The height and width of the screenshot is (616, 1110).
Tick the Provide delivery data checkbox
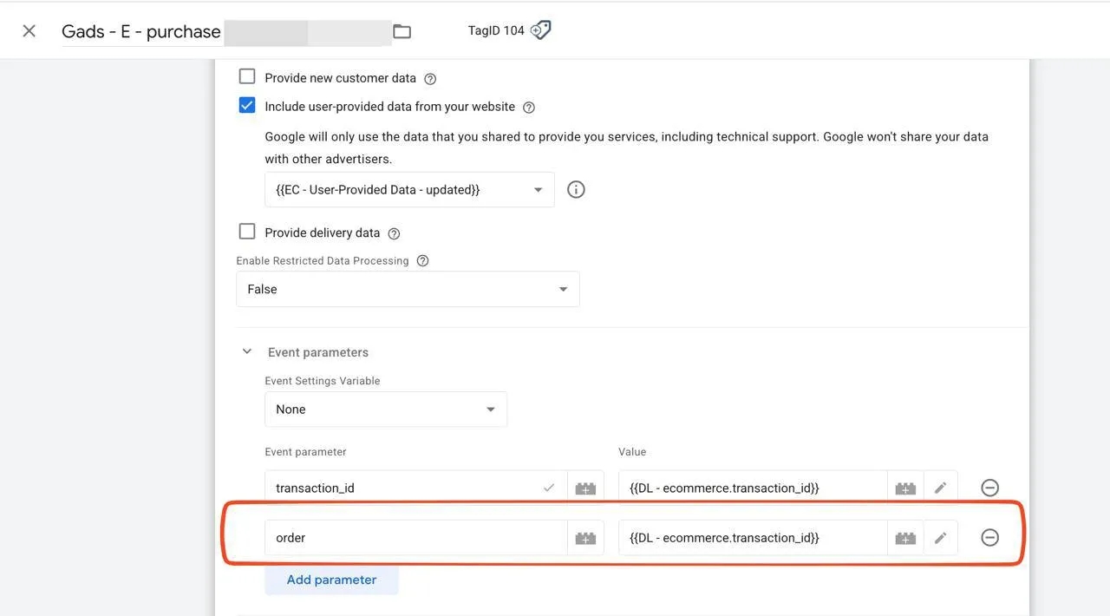click(247, 232)
